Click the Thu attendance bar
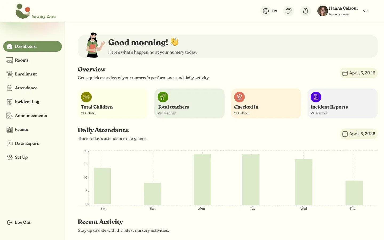The image size is (384, 240). tap(354, 193)
